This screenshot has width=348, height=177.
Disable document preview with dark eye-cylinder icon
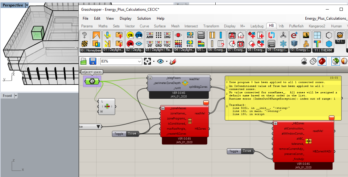(304, 61)
